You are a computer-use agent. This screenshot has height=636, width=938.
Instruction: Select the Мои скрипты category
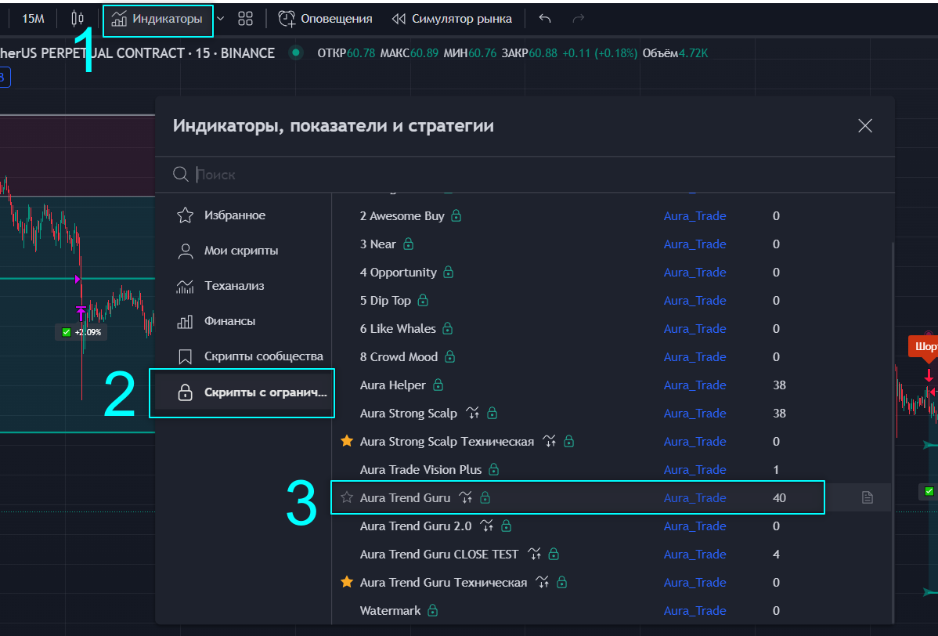(x=240, y=251)
